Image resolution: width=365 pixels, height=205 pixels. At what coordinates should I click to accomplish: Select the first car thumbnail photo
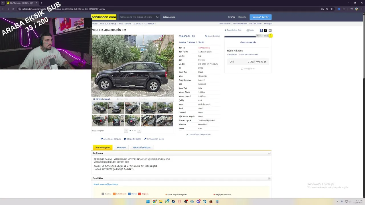pyautogui.click(x=100, y=108)
